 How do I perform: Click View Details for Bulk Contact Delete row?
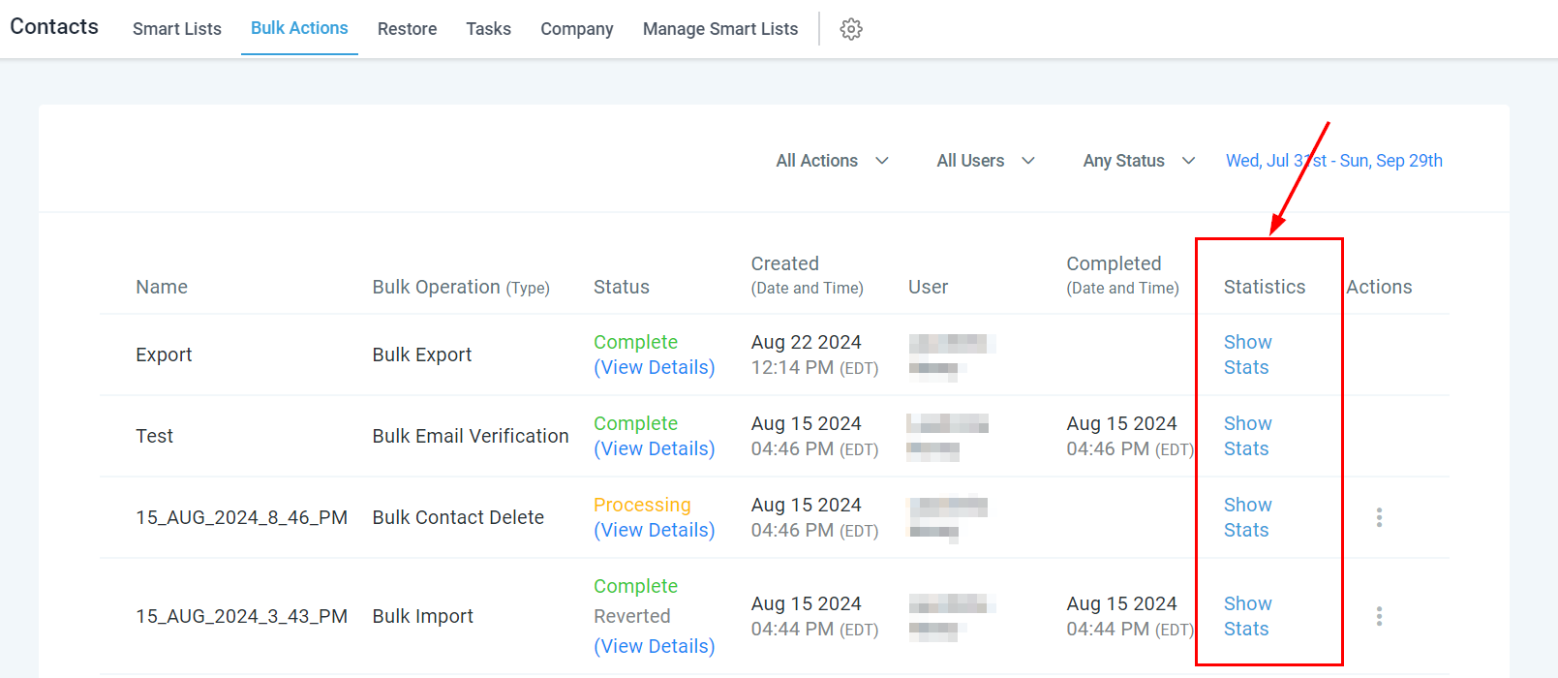point(655,530)
